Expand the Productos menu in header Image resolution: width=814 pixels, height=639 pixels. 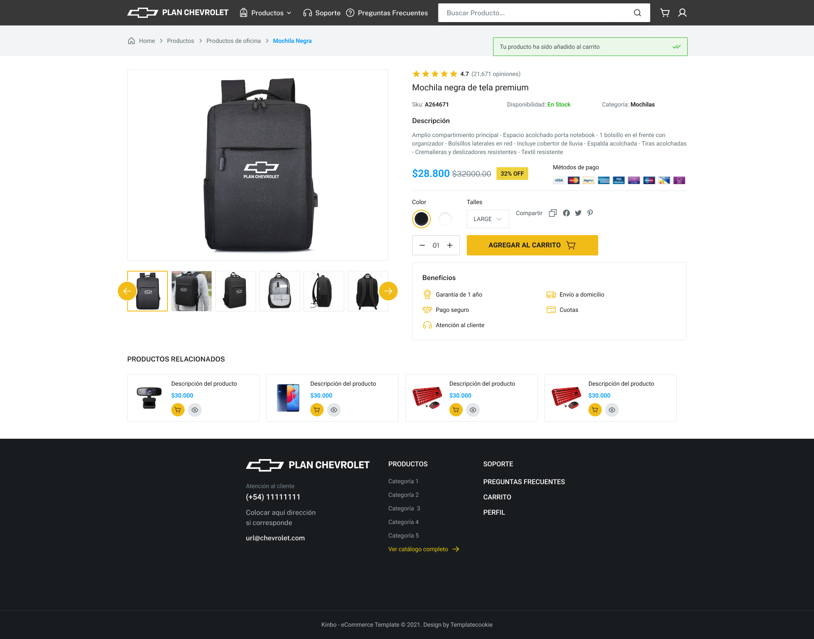coord(266,13)
